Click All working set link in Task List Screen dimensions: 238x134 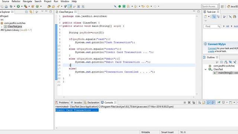[228, 26]
